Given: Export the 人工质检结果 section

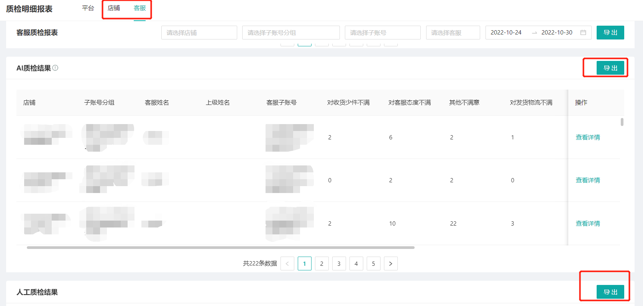Looking at the screenshot, I should (x=610, y=292).
